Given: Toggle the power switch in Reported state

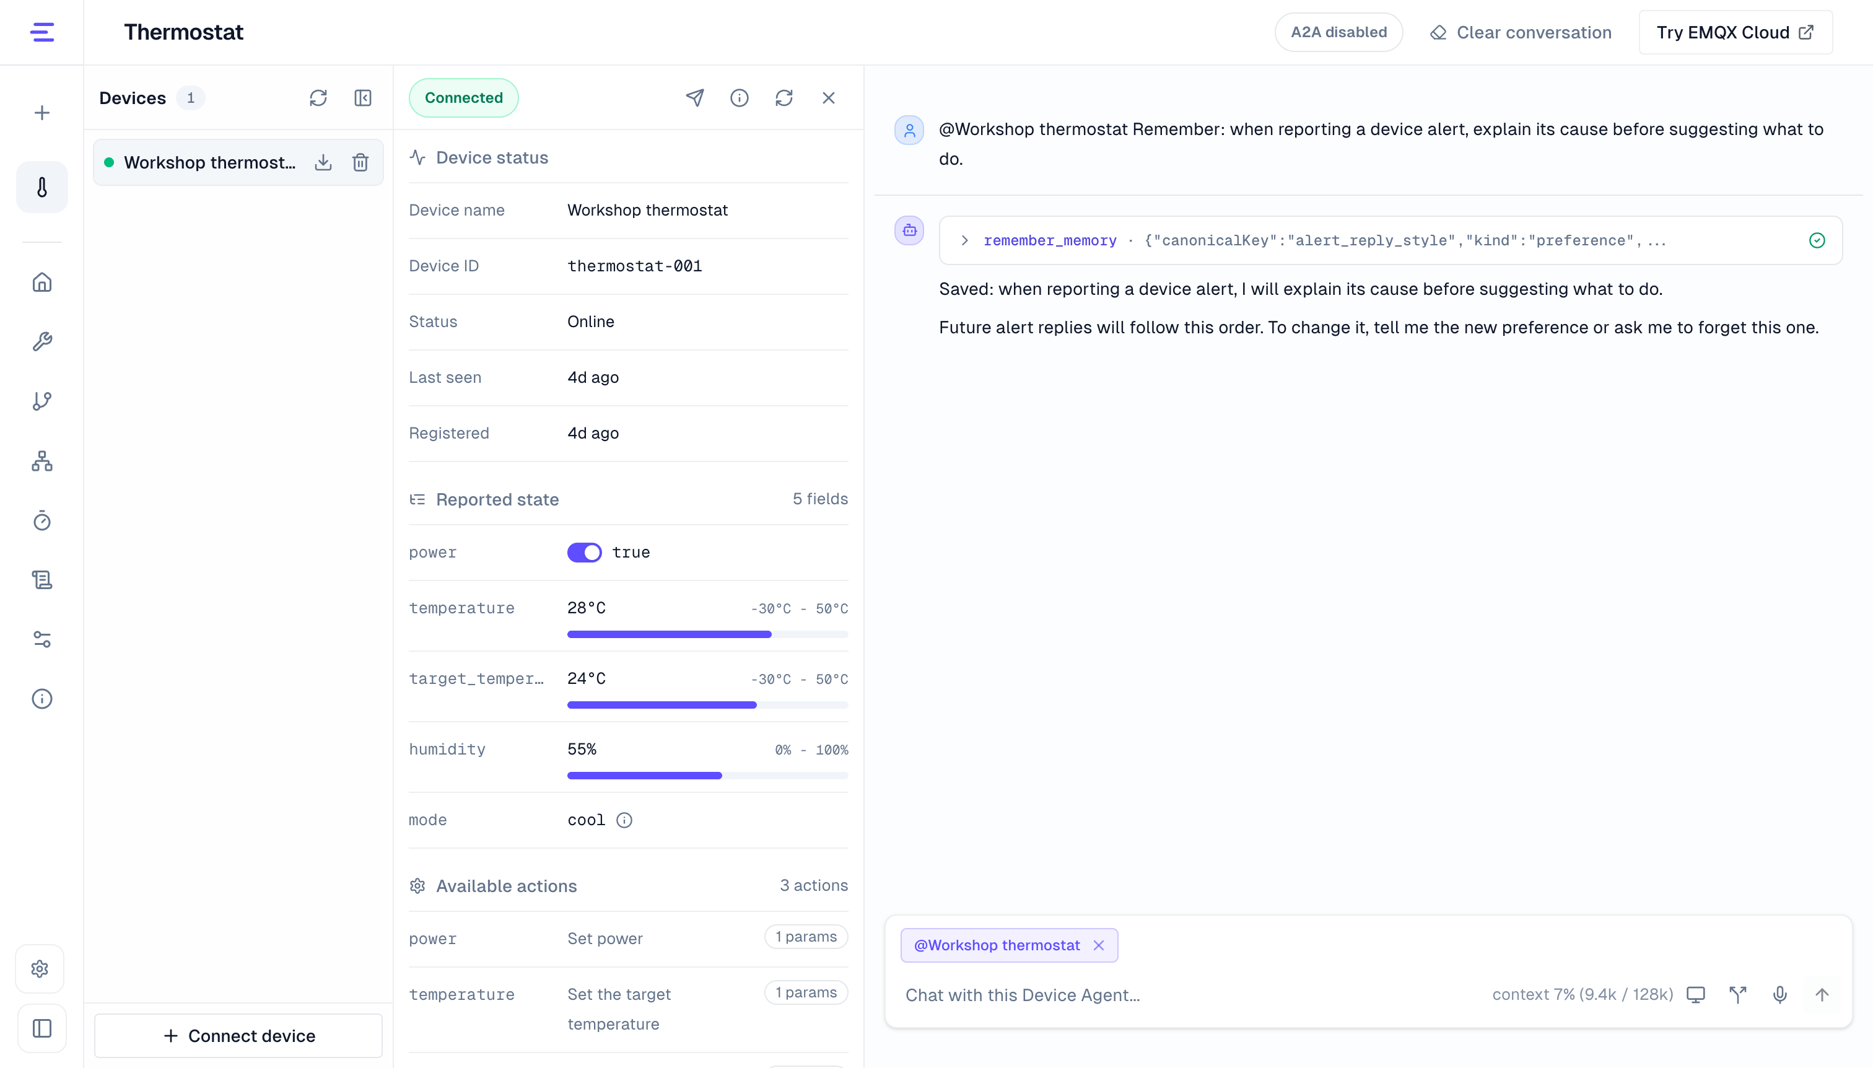Looking at the screenshot, I should pos(583,553).
